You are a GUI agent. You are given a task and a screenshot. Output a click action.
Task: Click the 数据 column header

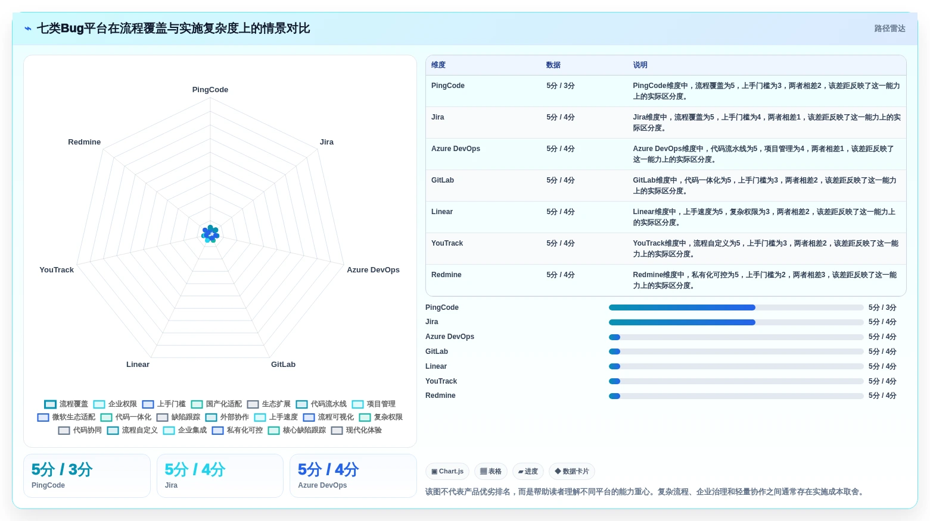tap(553, 65)
